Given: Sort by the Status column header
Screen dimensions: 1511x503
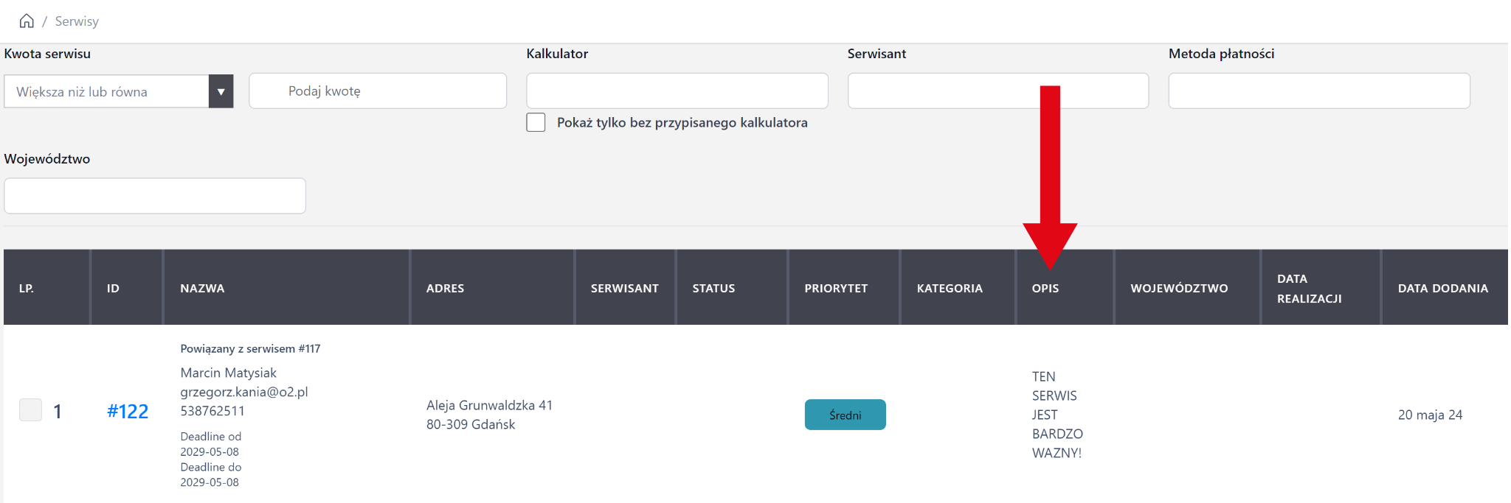Looking at the screenshot, I should click(x=713, y=288).
